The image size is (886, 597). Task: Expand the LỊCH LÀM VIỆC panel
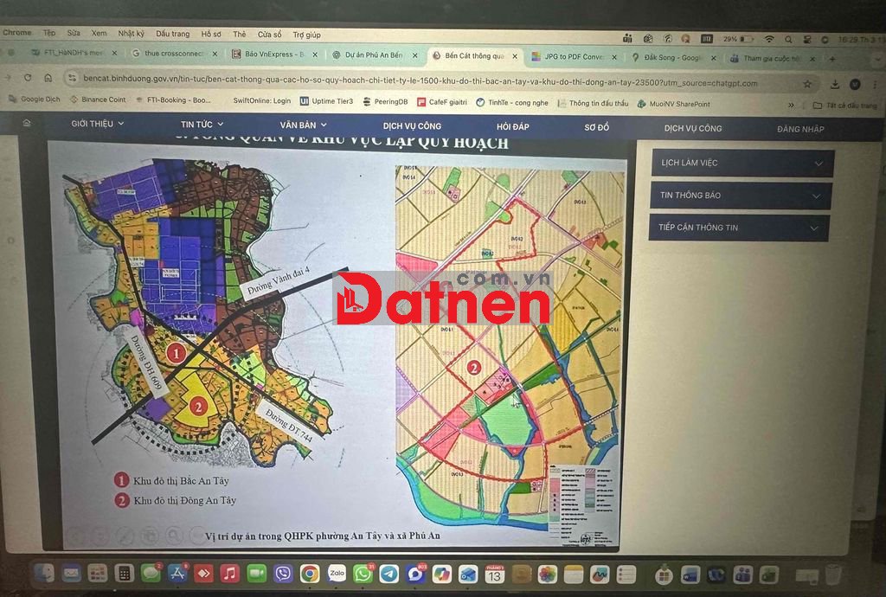point(742,163)
